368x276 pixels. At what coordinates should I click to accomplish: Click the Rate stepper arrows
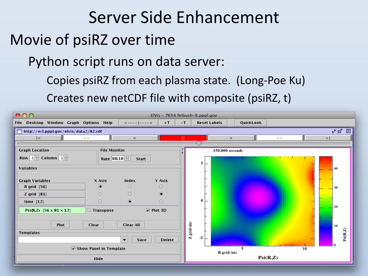coord(127,158)
